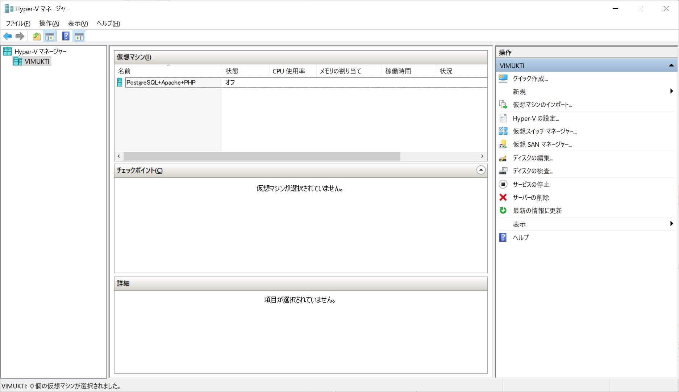Open the 操作(A) menu
This screenshot has height=392, width=679.
49,23
